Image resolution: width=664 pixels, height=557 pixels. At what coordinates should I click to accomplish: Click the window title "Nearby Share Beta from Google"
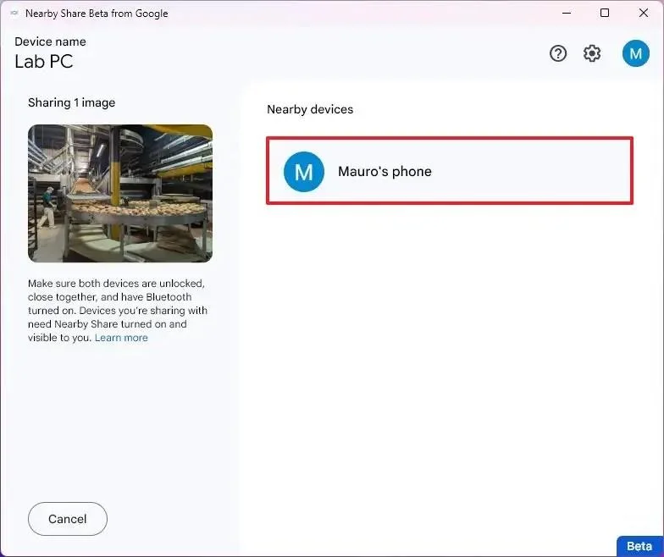(97, 14)
